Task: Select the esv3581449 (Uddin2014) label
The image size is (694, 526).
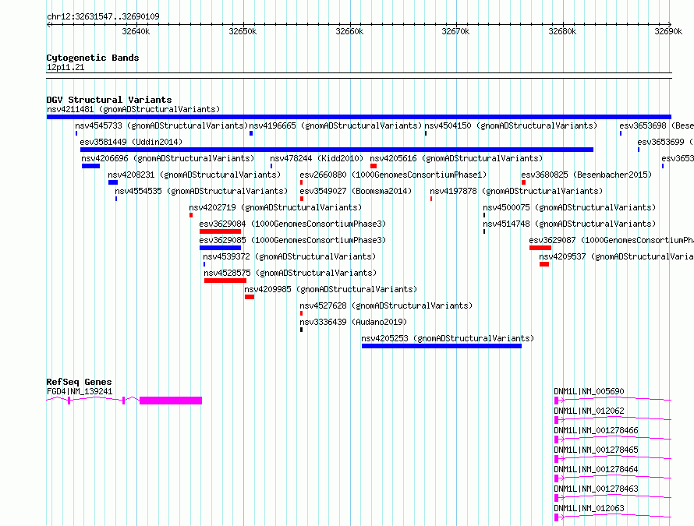Action: tap(131, 142)
